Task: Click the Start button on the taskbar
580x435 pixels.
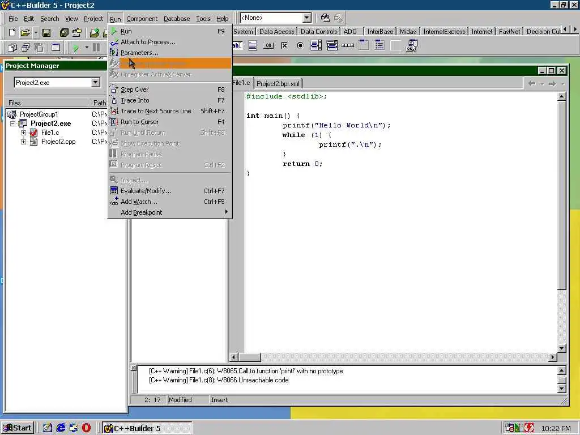Action: [x=18, y=428]
